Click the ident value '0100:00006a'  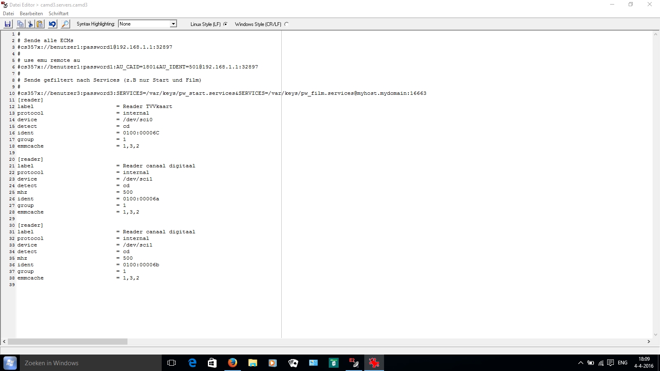tap(141, 199)
